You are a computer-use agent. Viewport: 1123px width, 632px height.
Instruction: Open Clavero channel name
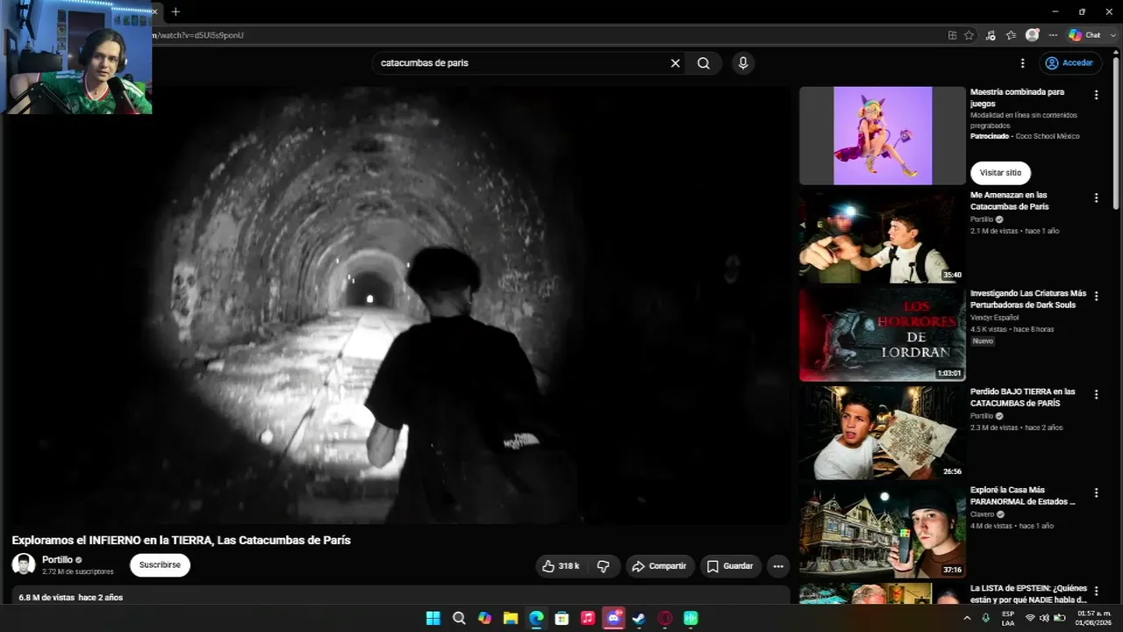[983, 514]
